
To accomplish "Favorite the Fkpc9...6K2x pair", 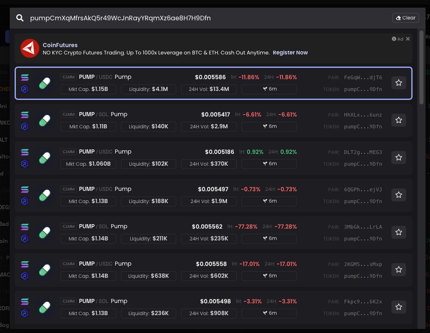I will pos(398,307).
